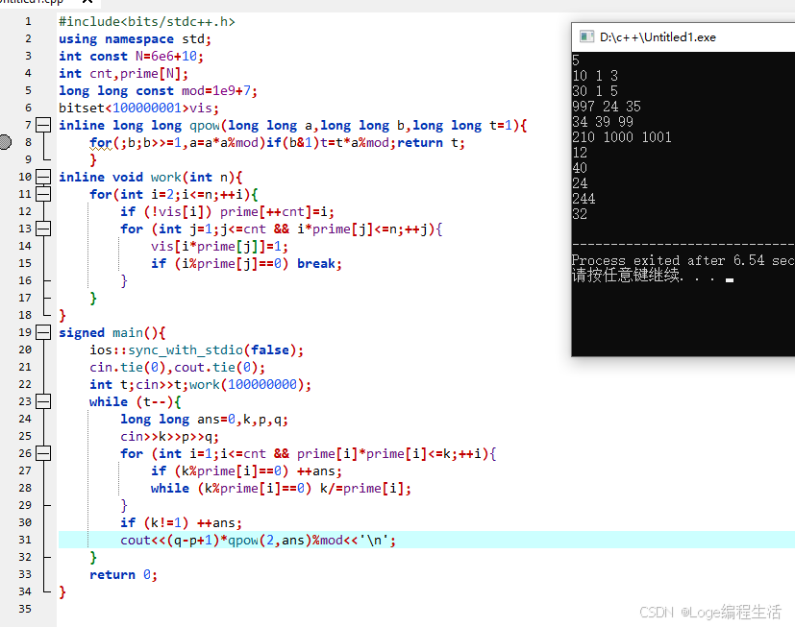Click console input line '997 24 35'
Image resolution: width=795 pixels, height=627 pixels.
[x=607, y=107]
